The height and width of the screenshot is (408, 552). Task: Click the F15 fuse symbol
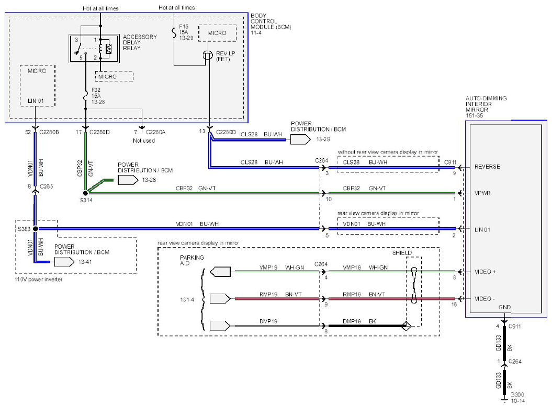174,33
